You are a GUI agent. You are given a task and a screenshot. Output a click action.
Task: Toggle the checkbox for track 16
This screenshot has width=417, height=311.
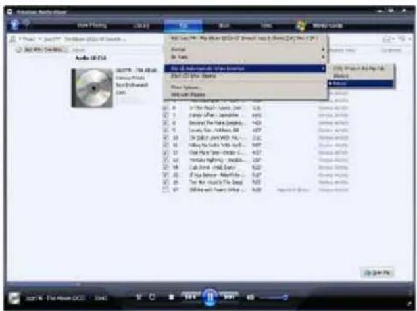click(165, 182)
